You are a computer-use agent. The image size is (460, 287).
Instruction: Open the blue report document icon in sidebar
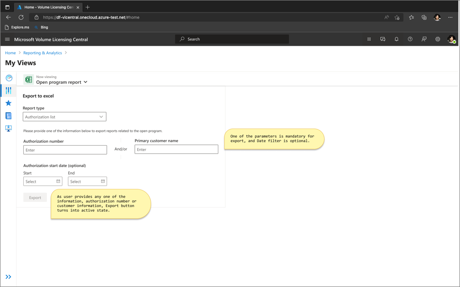point(9,116)
